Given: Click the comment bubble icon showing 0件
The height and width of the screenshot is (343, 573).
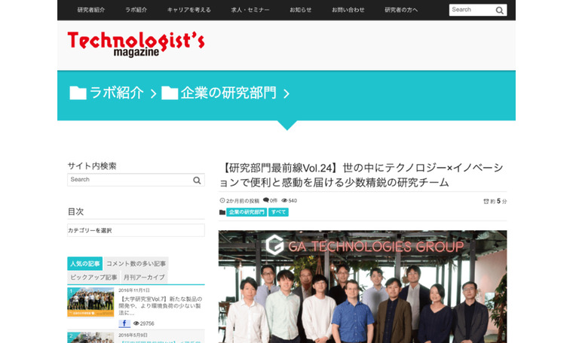Looking at the screenshot, I should click(x=266, y=200).
